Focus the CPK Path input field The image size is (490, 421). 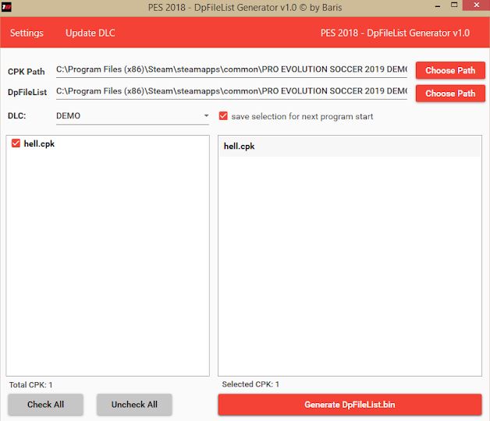tap(232, 69)
